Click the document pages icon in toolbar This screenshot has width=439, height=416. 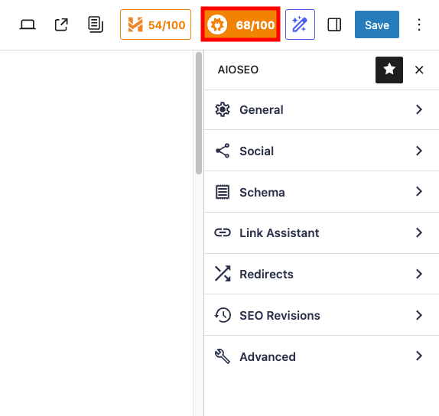96,24
